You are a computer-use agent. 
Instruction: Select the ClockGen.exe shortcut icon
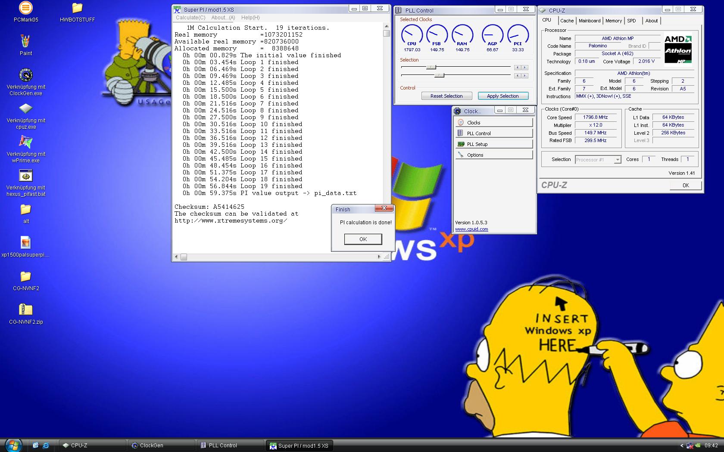pos(26,75)
